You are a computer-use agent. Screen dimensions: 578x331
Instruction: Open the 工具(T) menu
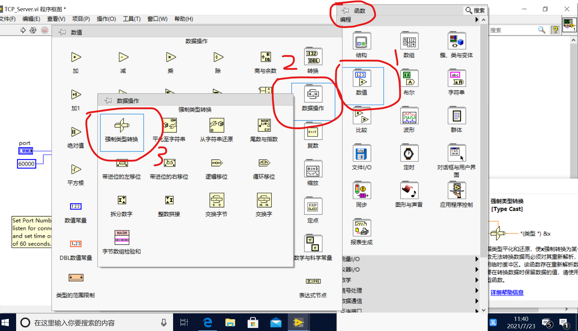pyautogui.click(x=131, y=19)
